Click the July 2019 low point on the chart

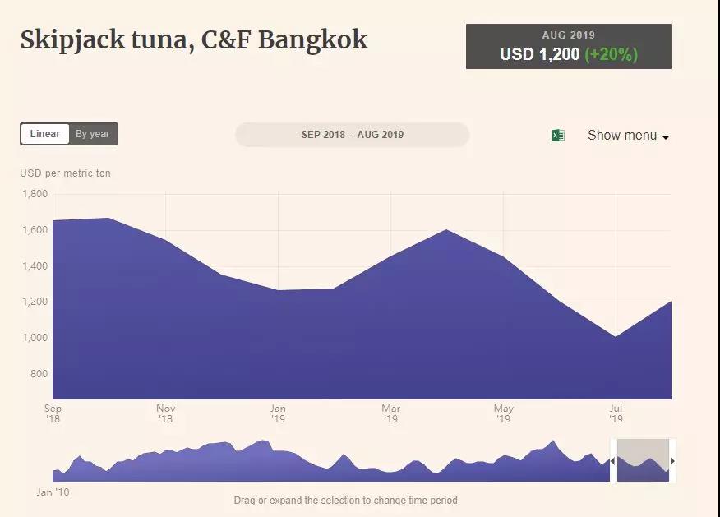click(x=616, y=337)
